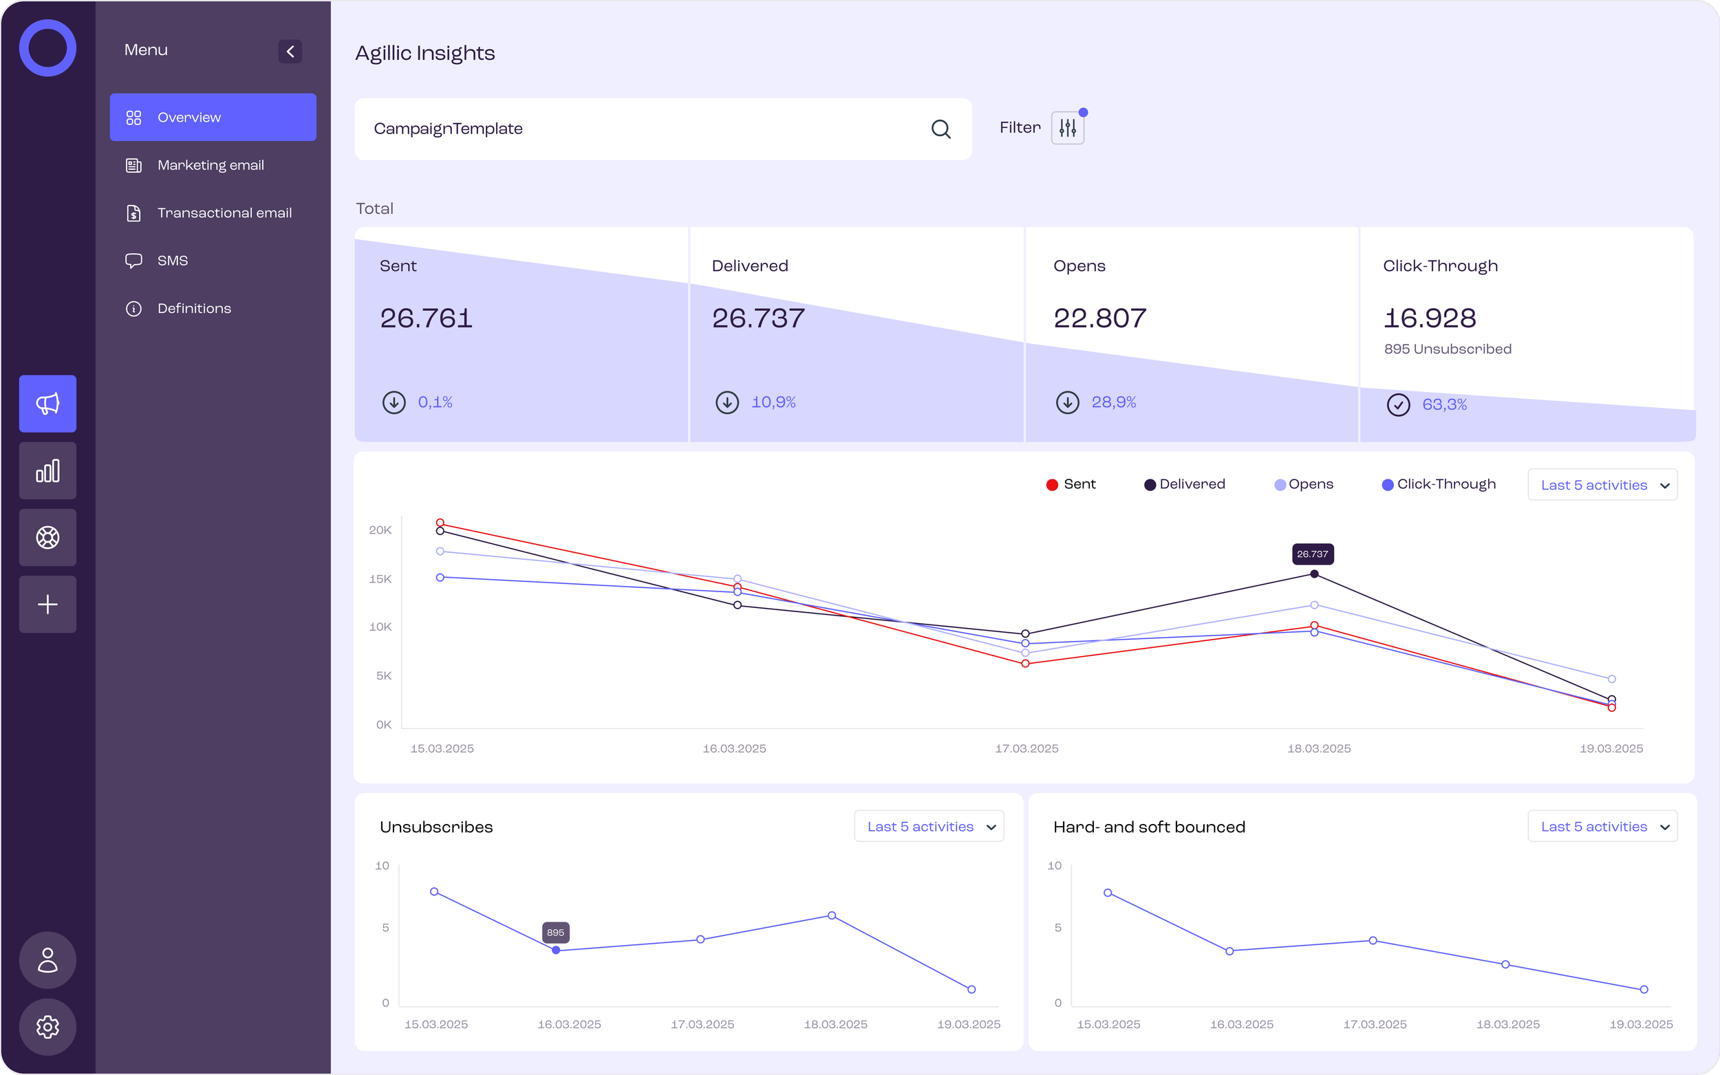Open Last 5 activities dropdown for bounced chart
The image size is (1720, 1075).
[1602, 826]
